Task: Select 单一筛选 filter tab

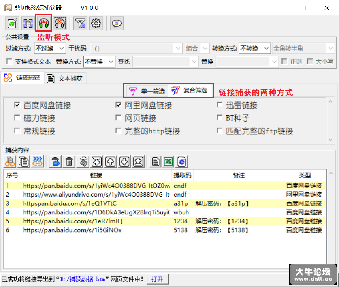Action: tap(147, 91)
